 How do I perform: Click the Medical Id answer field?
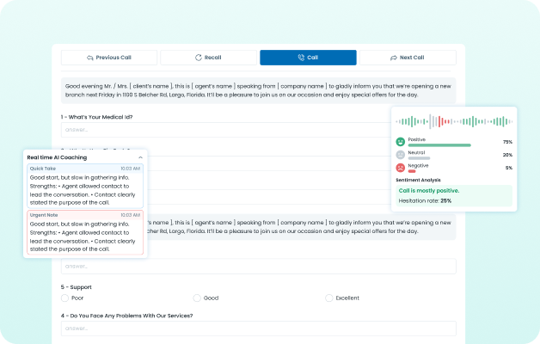258,131
